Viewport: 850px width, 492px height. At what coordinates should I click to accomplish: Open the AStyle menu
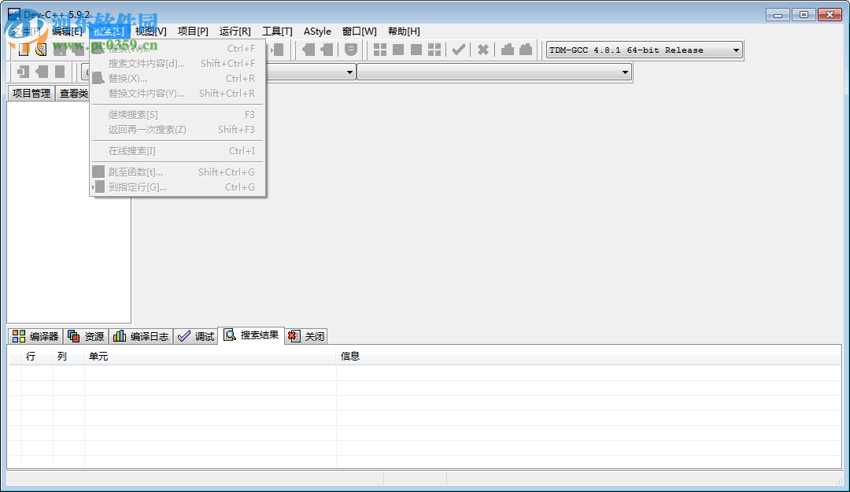click(x=317, y=31)
